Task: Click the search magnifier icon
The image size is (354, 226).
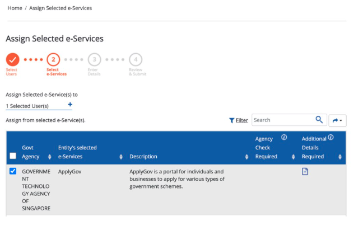Action: pyautogui.click(x=319, y=120)
